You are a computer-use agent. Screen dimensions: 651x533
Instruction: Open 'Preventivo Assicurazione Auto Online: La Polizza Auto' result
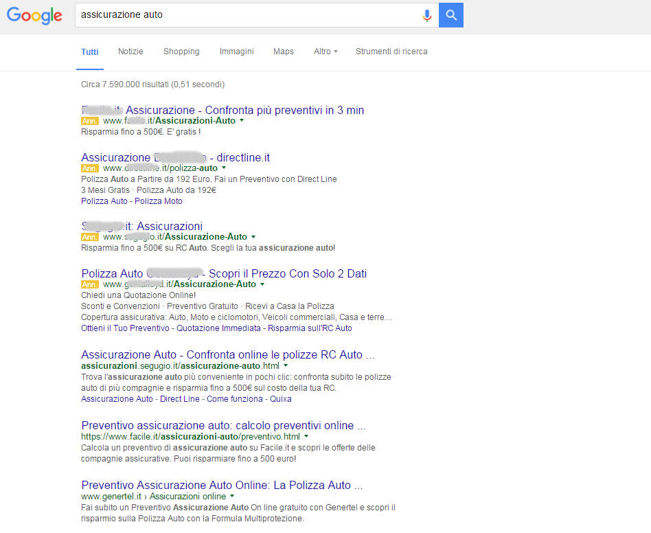(222, 485)
